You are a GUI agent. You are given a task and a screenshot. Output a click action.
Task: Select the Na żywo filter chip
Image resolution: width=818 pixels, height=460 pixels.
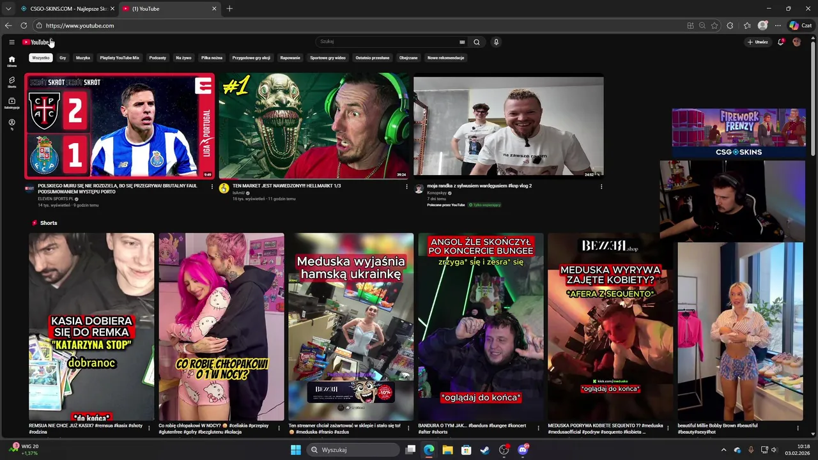pyautogui.click(x=183, y=57)
